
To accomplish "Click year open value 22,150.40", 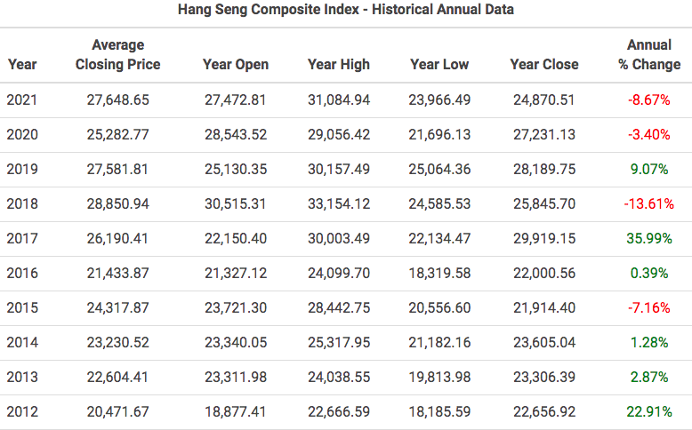I will point(236,239).
